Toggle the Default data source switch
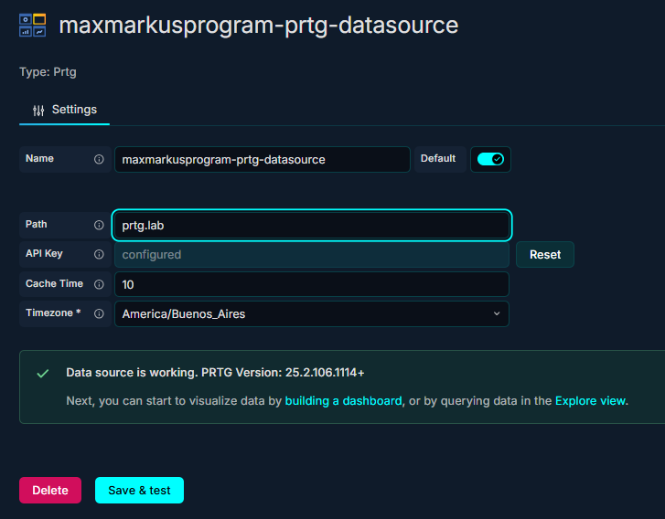This screenshot has width=665, height=519. (x=490, y=159)
